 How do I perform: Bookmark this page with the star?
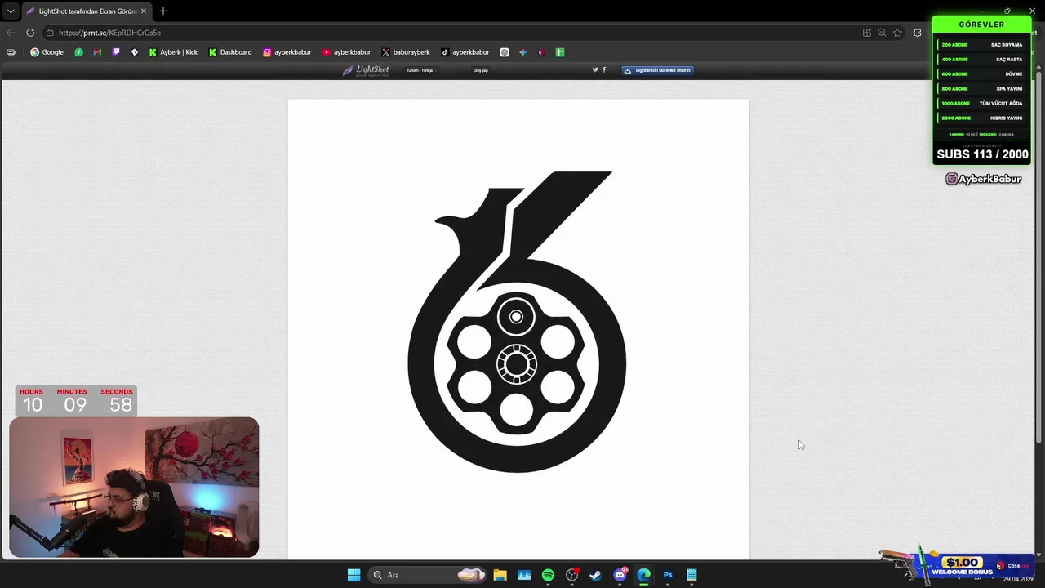click(x=897, y=33)
